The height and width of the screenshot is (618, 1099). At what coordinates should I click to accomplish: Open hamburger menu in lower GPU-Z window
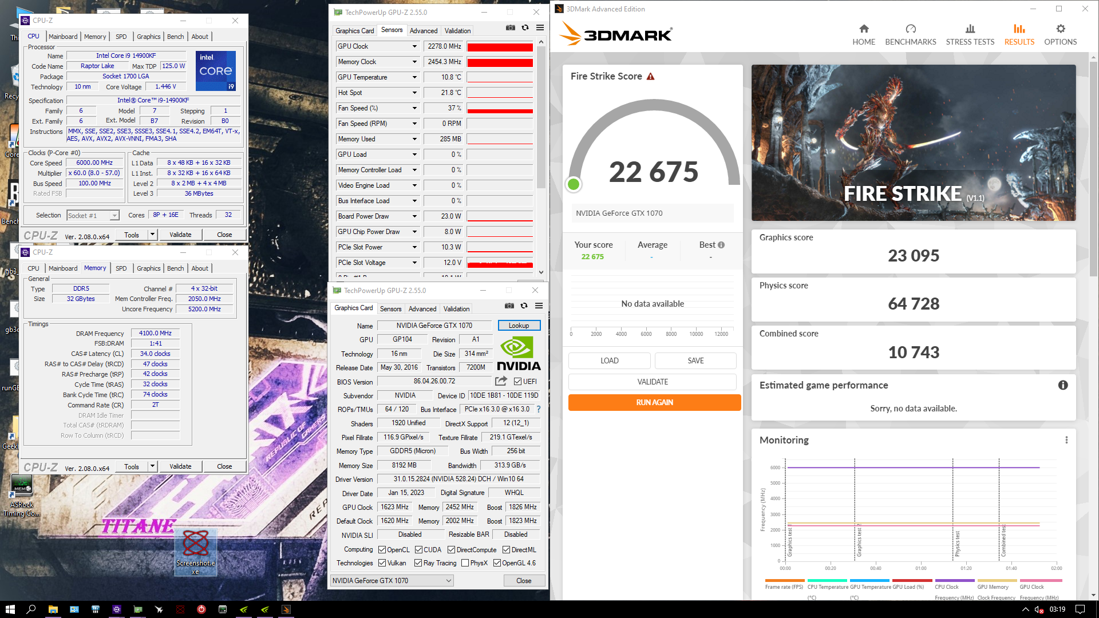pos(539,306)
